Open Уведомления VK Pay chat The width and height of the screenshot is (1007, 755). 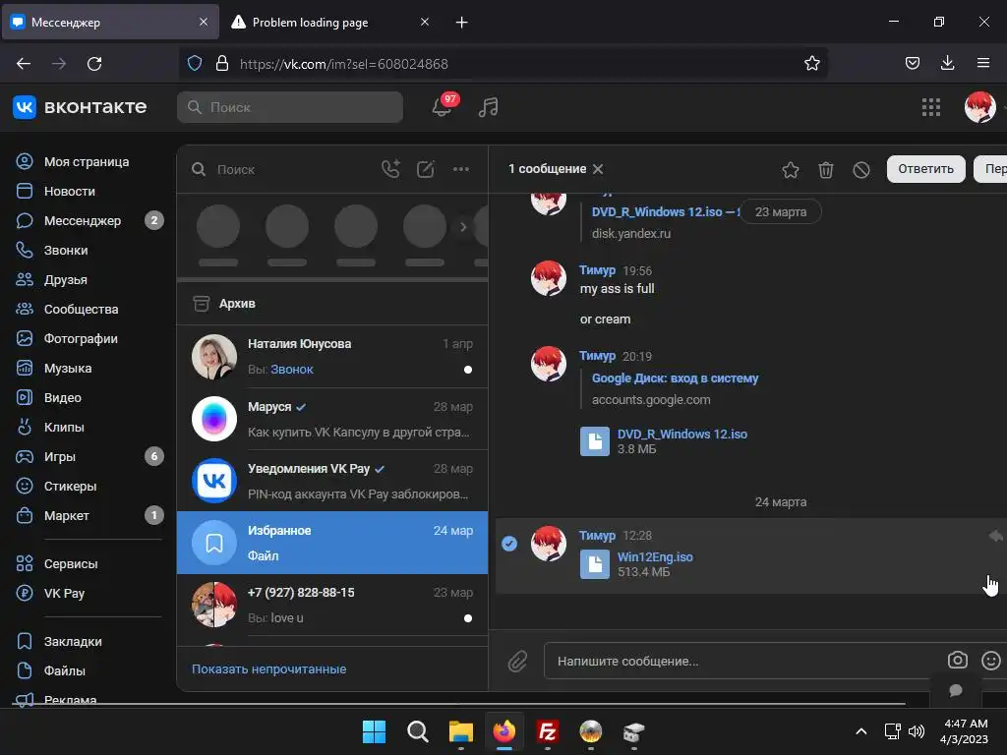(332, 481)
